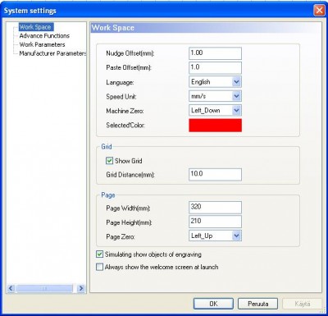Viewport: 328px width, 316px height.
Task: Select Work Space in the settings tree
Action: pos(36,27)
